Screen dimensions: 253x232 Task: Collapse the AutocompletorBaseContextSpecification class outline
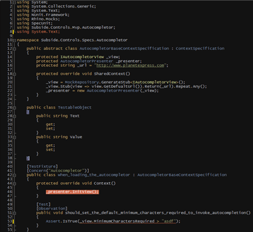click(15, 49)
